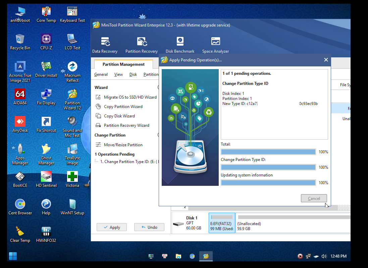368x268 pixels.
Task: Open TeraByte Image desktop icon
Action: click(72, 154)
